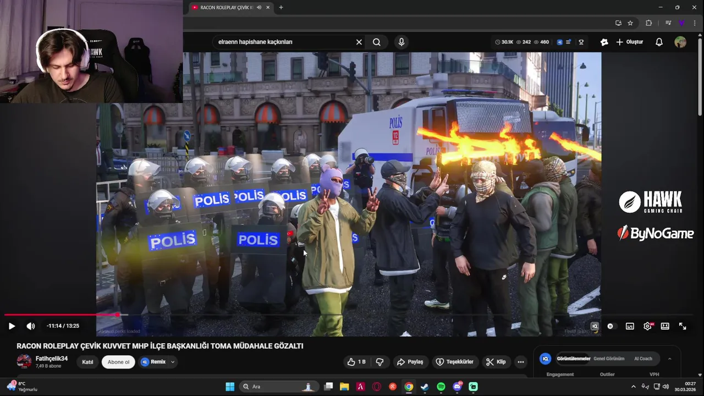Create a clip with Klip button
Image resolution: width=704 pixels, height=396 pixels.
tap(496, 362)
